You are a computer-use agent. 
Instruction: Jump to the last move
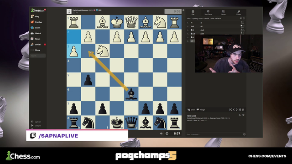tap(240, 110)
